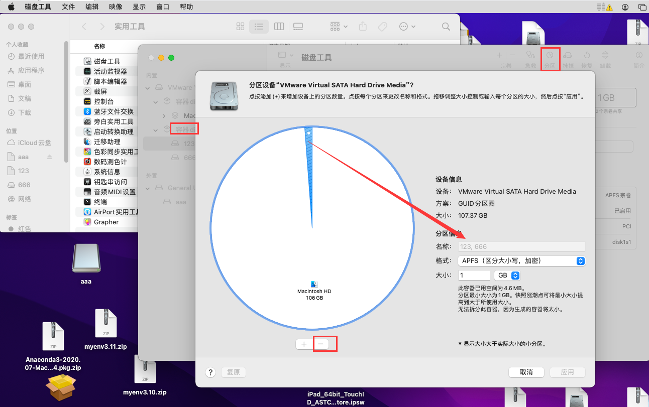This screenshot has width=649, height=407.
Task: Click the 名称 partition name field
Action: [522, 246]
